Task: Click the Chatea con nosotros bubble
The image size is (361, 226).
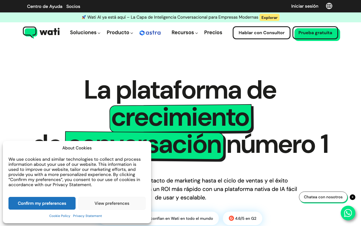Action: (x=323, y=197)
